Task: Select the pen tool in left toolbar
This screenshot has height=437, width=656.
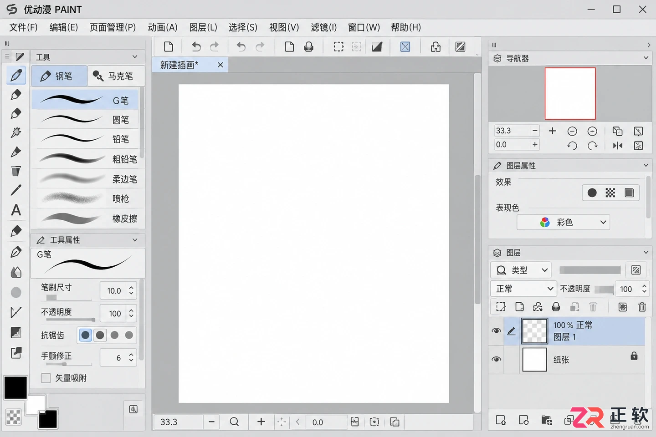Action: point(16,76)
